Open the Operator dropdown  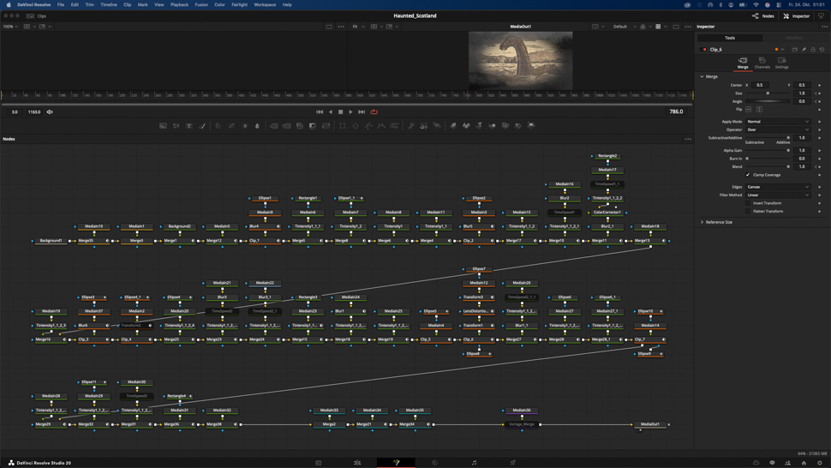coord(778,129)
